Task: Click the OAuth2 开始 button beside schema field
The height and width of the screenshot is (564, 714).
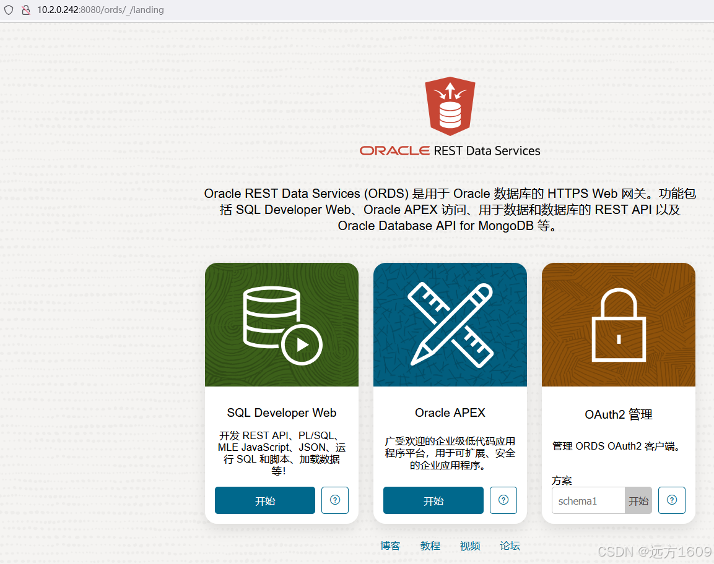Action: pyautogui.click(x=638, y=500)
